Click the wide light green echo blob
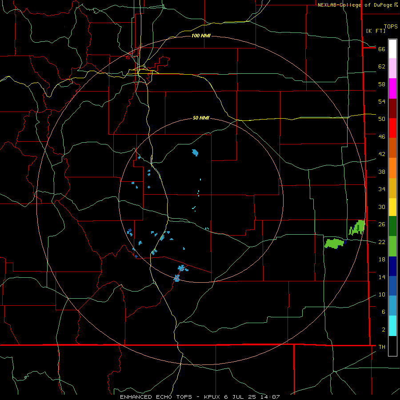This screenshot has height=400, width=400. pyautogui.click(x=334, y=244)
